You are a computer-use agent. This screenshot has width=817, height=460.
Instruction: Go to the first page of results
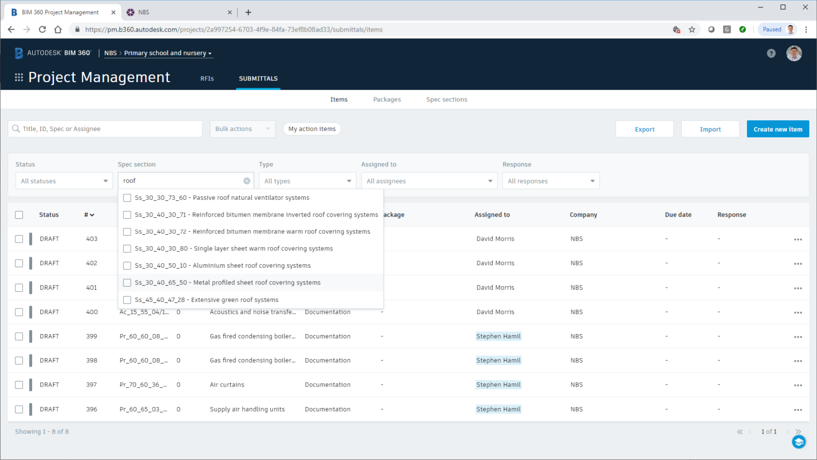pos(739,432)
